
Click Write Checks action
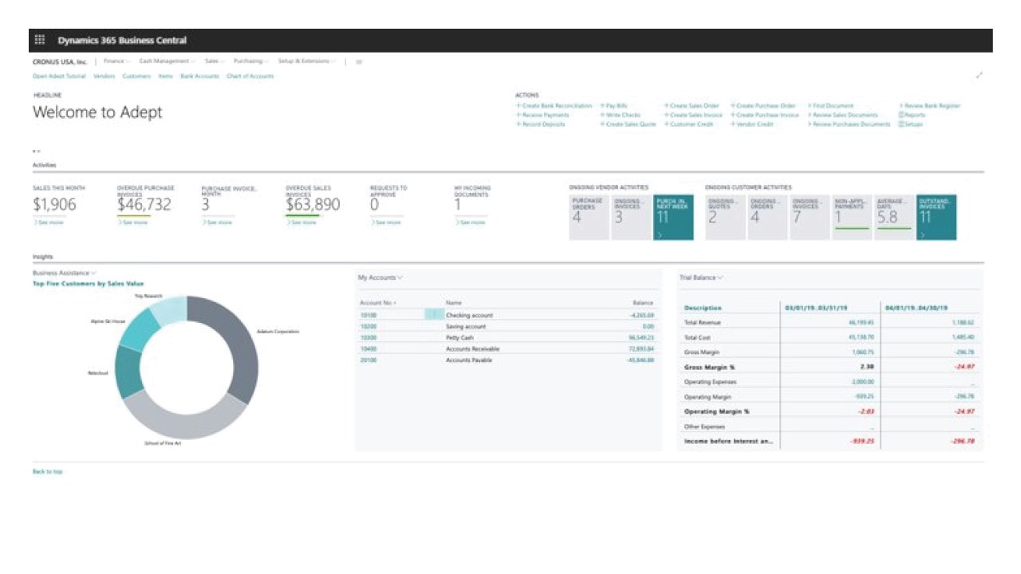coord(621,115)
